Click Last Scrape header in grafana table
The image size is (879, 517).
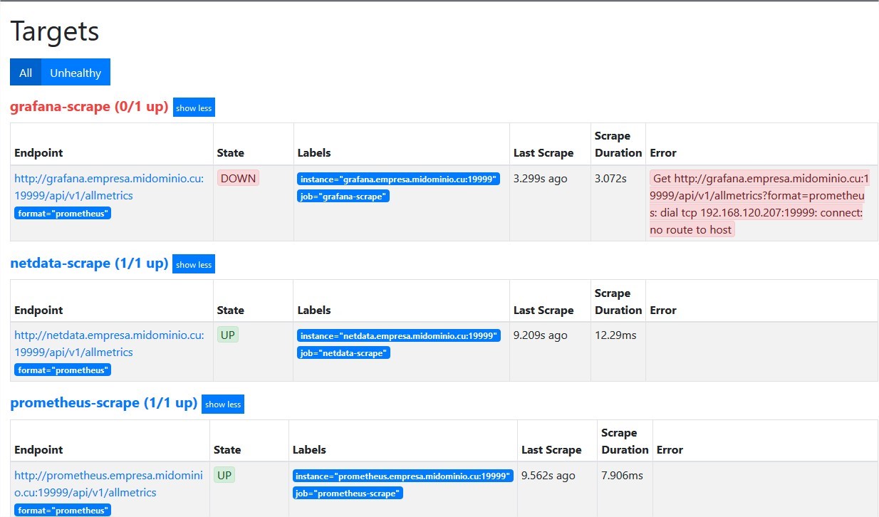tap(543, 153)
